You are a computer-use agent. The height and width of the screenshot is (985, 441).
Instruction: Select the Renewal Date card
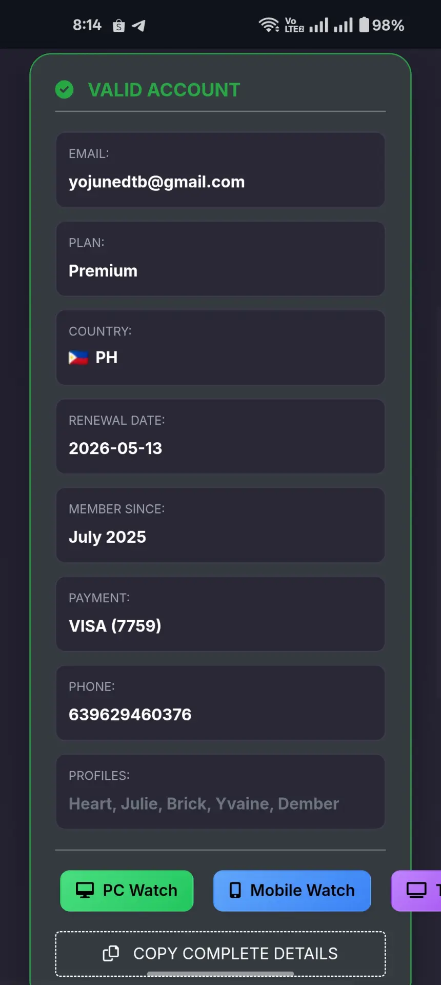(x=221, y=436)
